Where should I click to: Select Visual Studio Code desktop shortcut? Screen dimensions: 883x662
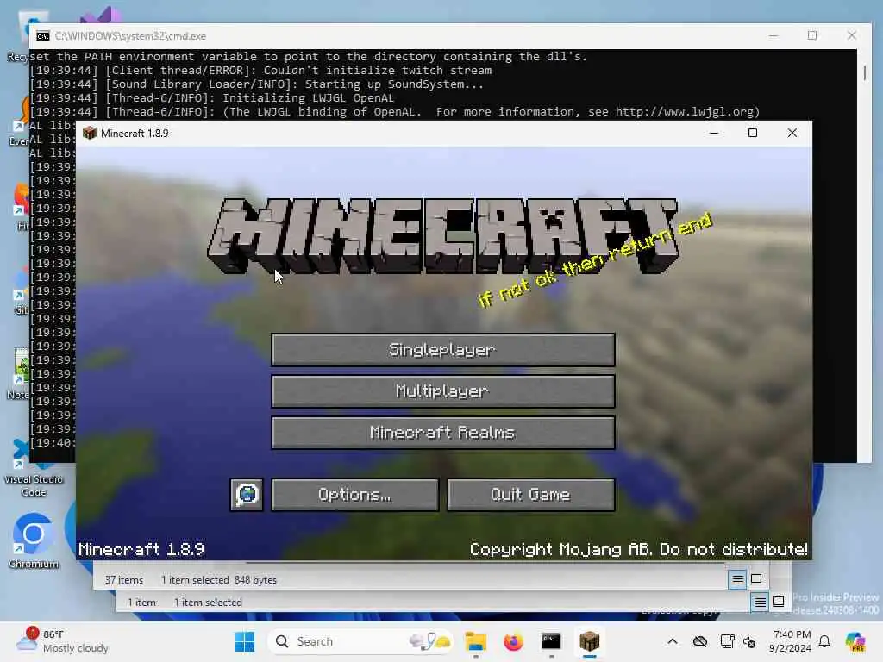pos(34,468)
